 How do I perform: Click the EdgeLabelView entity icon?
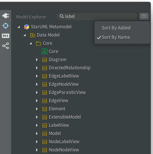click(x=45, y=76)
